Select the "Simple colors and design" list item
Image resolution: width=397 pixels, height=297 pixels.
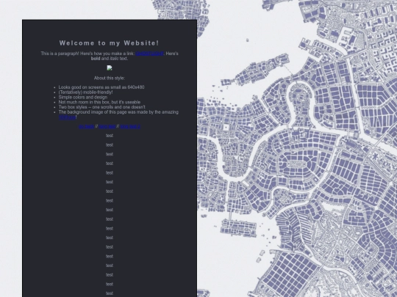click(x=83, y=98)
